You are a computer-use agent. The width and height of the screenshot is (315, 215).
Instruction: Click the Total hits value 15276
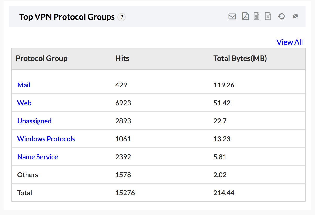pyautogui.click(x=125, y=193)
